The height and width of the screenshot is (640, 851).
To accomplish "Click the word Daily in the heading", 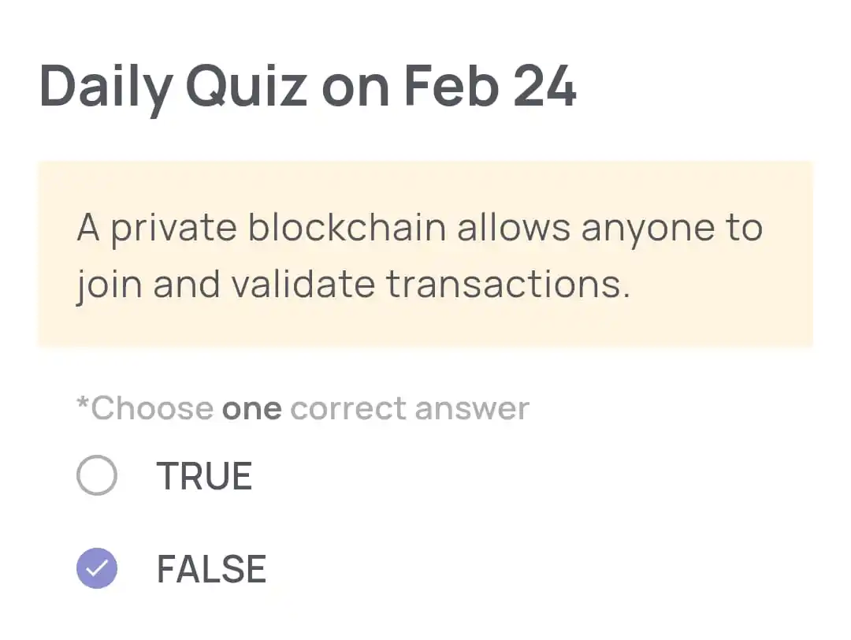I will 106,88.
